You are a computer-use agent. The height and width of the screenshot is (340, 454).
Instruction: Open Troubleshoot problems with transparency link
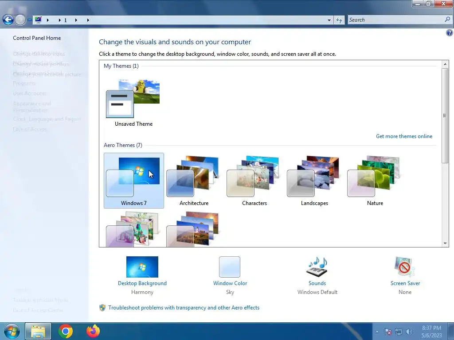(x=184, y=308)
